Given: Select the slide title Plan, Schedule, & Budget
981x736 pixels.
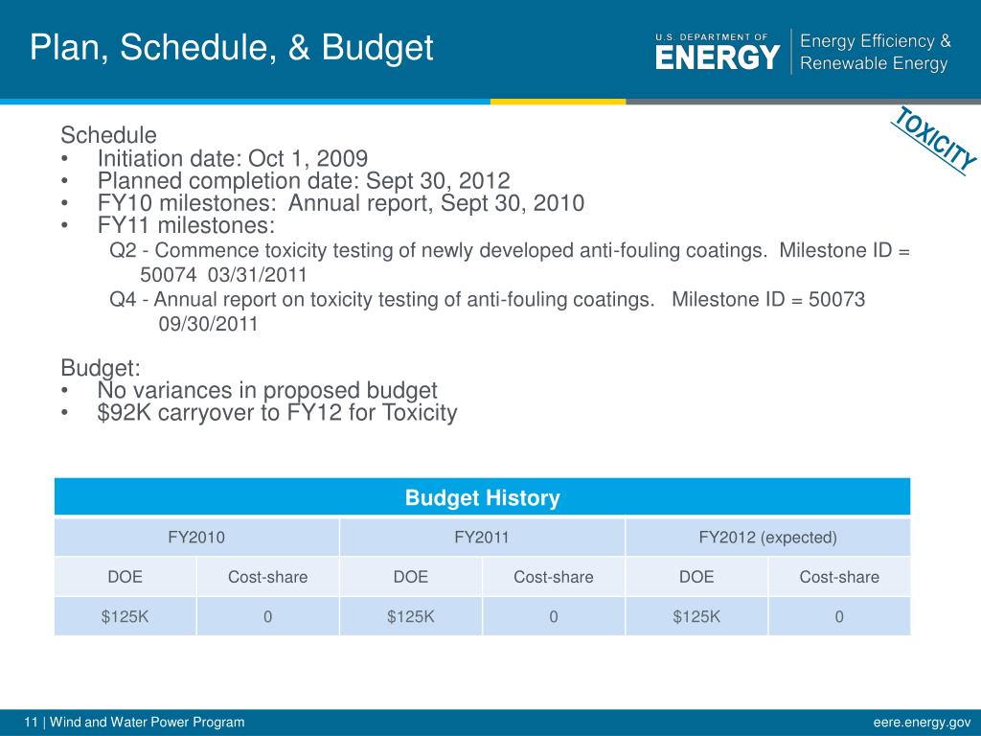Looking at the screenshot, I should pyautogui.click(x=232, y=47).
